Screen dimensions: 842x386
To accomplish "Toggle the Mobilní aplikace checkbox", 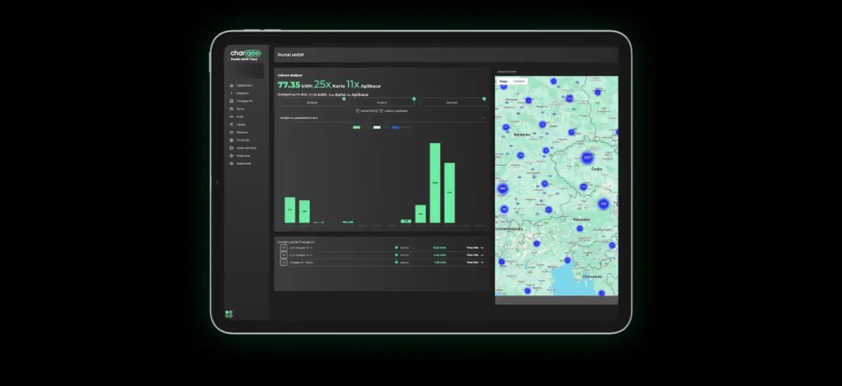I will click(x=381, y=111).
